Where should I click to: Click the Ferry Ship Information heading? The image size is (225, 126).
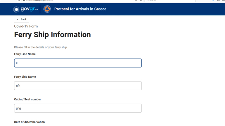53,35
